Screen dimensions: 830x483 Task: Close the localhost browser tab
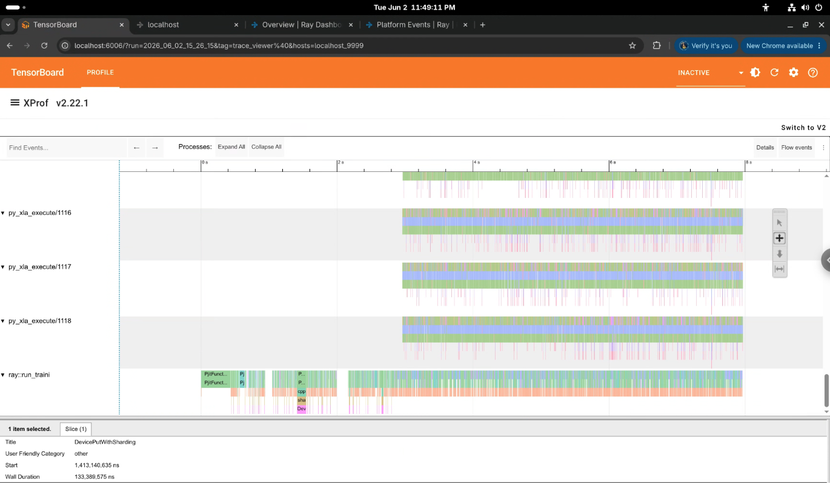point(236,25)
